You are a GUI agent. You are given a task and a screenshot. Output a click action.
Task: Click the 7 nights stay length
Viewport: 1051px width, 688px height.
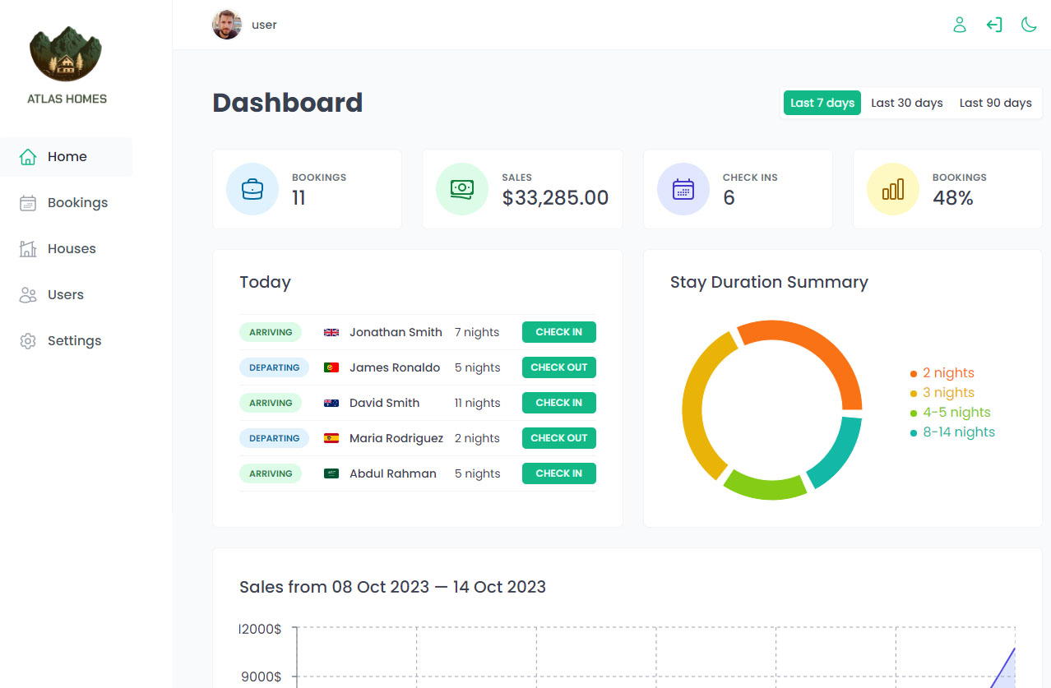477,332
